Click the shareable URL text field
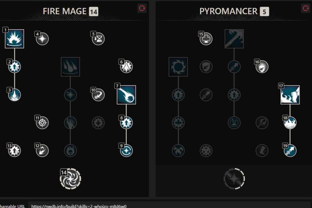This screenshot has width=312, height=208. point(169,206)
